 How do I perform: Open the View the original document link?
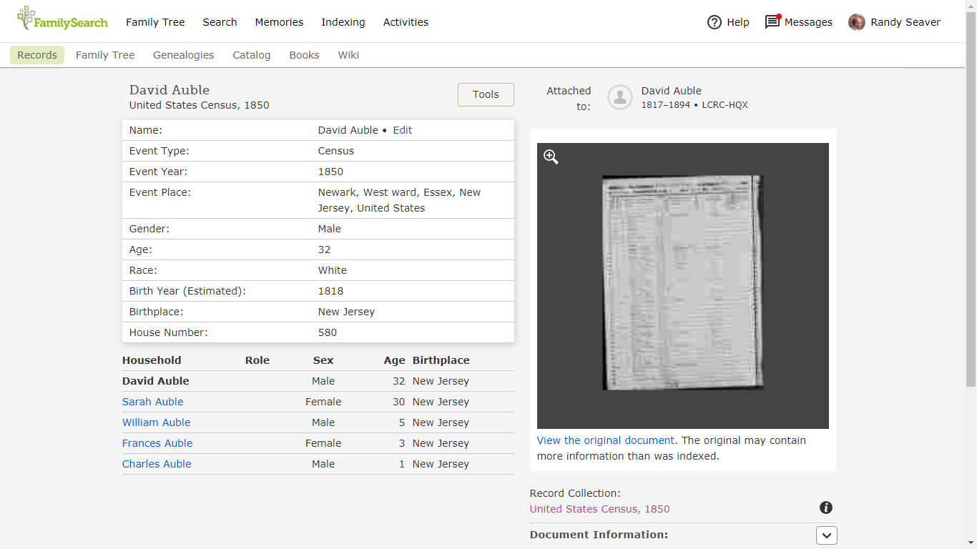pyautogui.click(x=605, y=440)
